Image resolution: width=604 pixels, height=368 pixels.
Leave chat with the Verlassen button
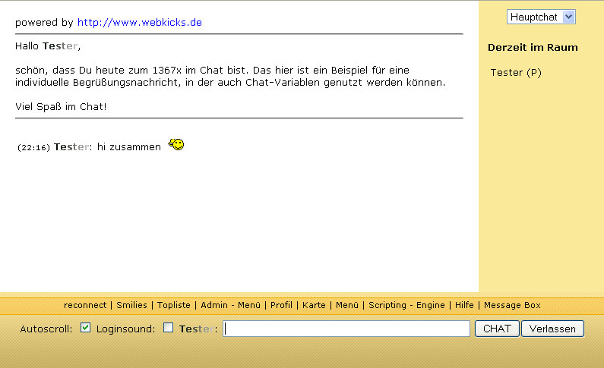(x=552, y=329)
